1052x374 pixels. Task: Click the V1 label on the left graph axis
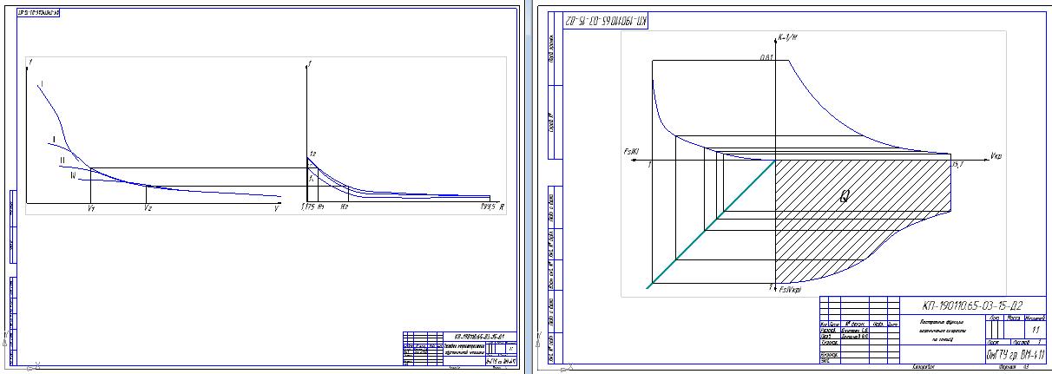pyautogui.click(x=91, y=209)
